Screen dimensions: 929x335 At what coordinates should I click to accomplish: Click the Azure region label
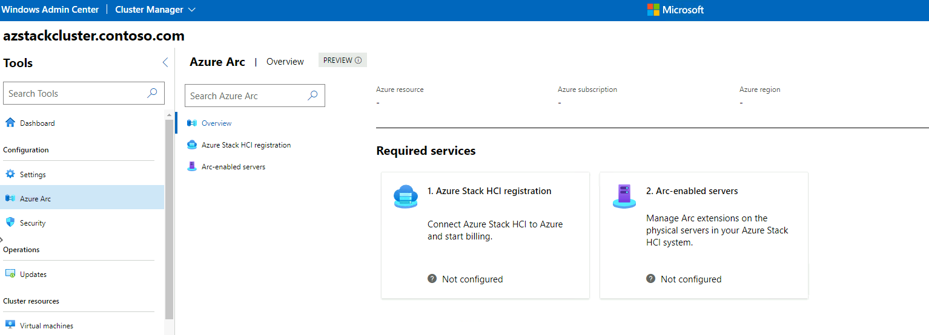click(x=759, y=89)
